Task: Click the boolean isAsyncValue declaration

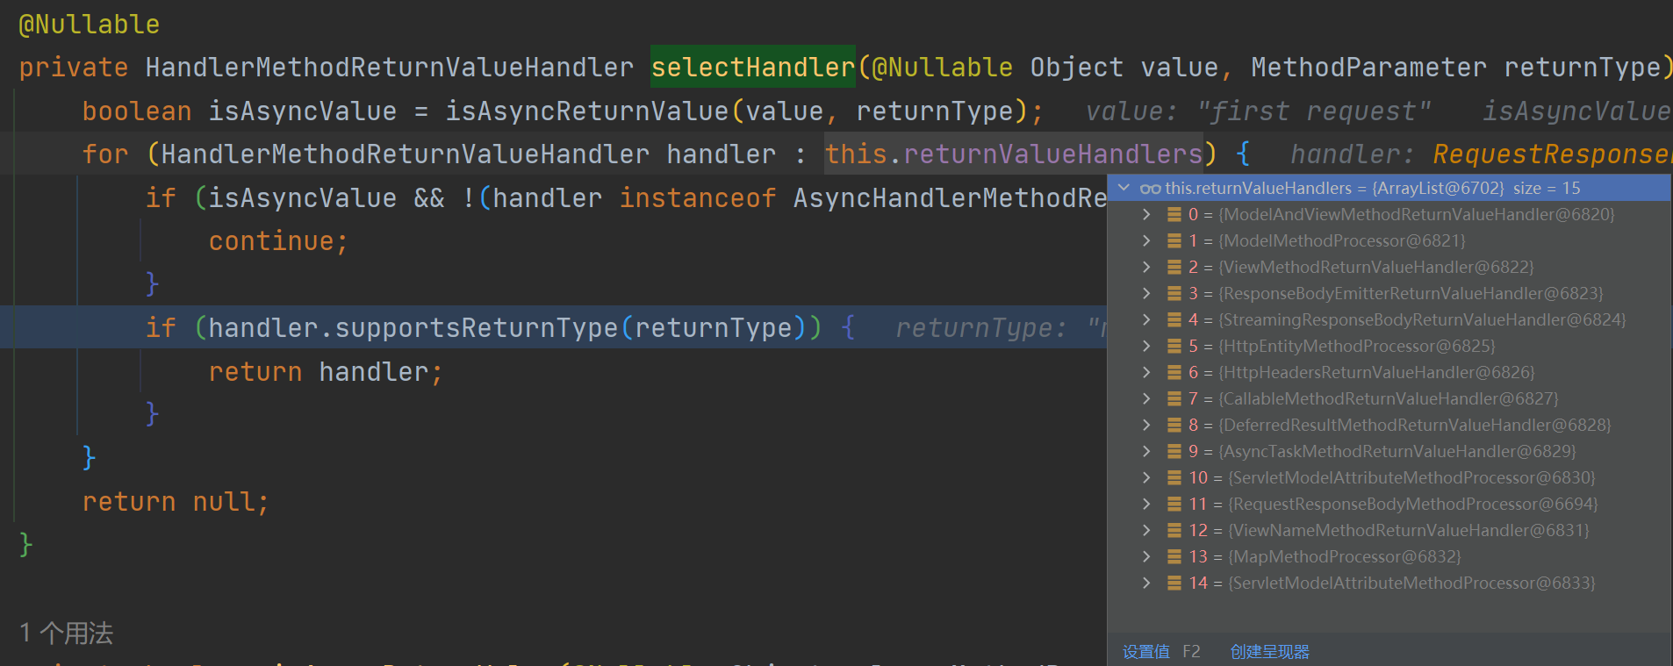Action: pos(239,111)
